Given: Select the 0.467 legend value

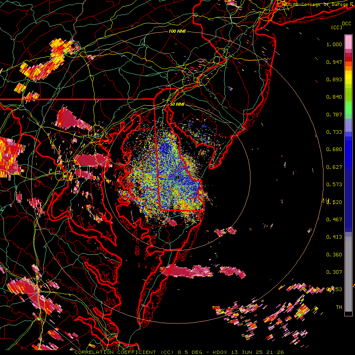Looking at the screenshot, I should (334, 220).
